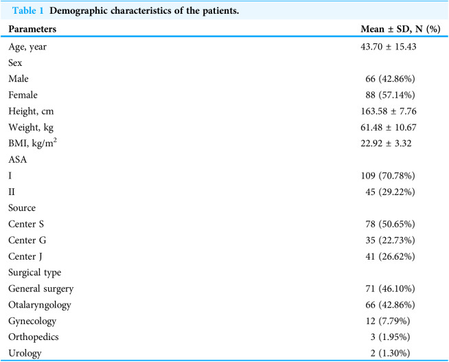Image resolution: width=449 pixels, height=362 pixels.
Task: Click the General surgery row label
Action: click(x=41, y=289)
